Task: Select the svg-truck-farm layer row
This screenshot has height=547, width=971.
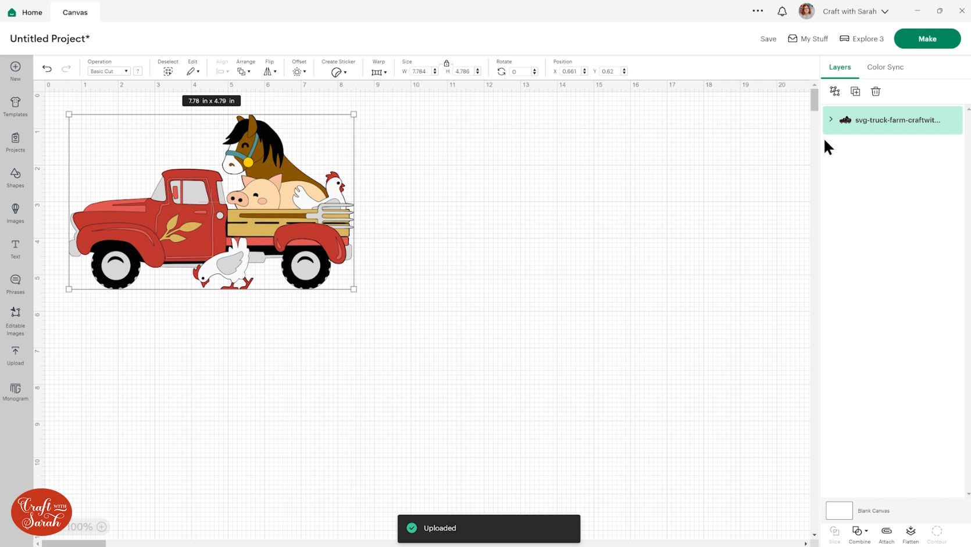Action: point(893,120)
